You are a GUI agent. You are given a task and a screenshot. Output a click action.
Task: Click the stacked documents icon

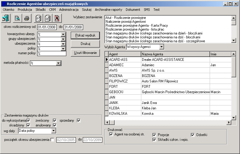click(38, 18)
